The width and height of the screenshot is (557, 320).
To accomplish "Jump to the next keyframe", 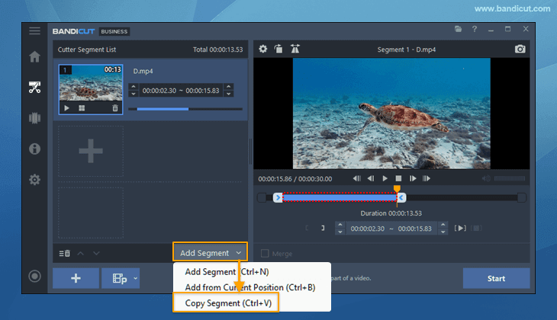I will (x=427, y=178).
